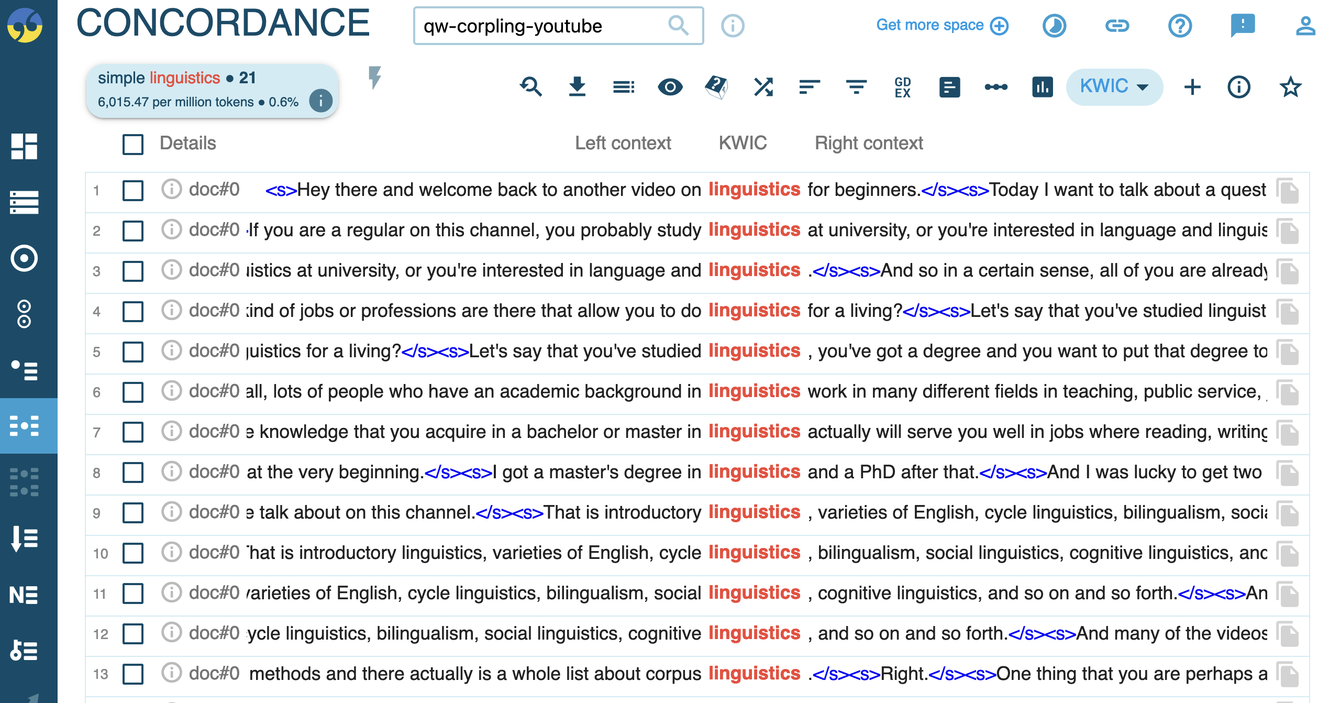This screenshot has height=703, width=1329.
Task: Click the highlighted concordance icon in sidebar
Action: [x=24, y=426]
